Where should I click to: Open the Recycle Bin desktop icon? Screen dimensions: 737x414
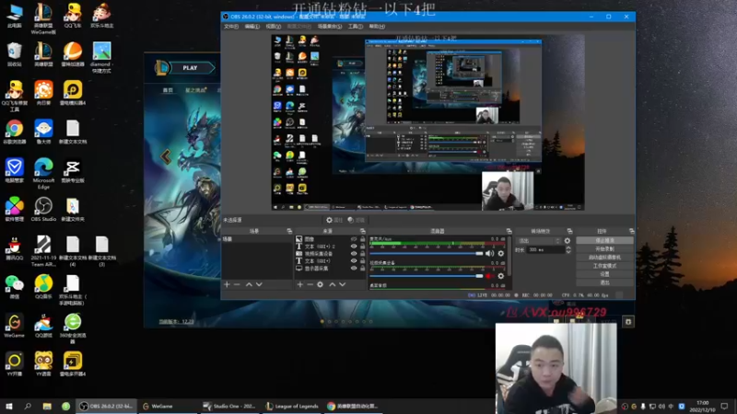point(14,54)
